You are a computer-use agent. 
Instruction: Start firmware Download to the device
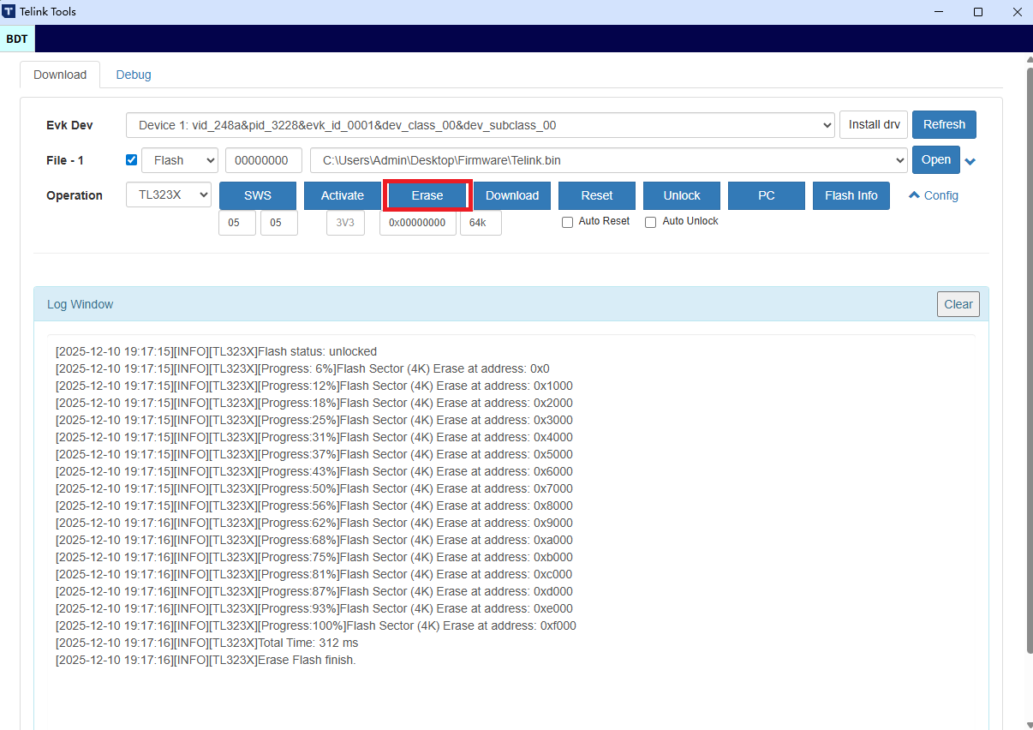coord(511,195)
